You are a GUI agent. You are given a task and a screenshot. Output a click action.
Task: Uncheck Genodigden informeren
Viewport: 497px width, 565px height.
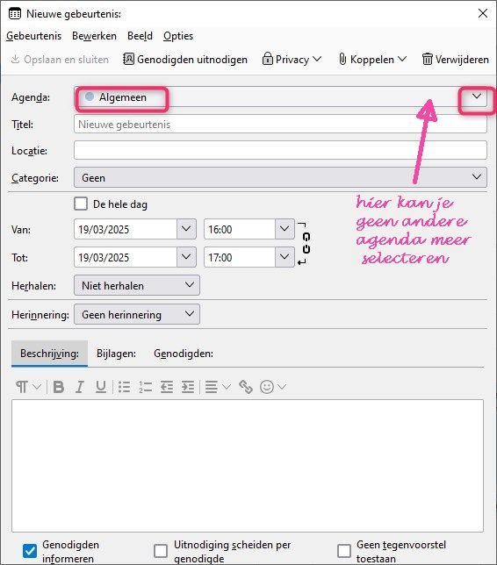(30, 551)
